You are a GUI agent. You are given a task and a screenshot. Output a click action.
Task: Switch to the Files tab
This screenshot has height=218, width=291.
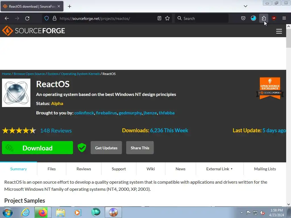click(x=52, y=169)
